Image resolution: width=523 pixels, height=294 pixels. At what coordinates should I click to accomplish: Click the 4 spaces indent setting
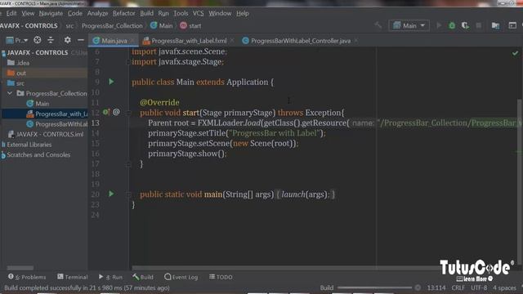[505, 287]
